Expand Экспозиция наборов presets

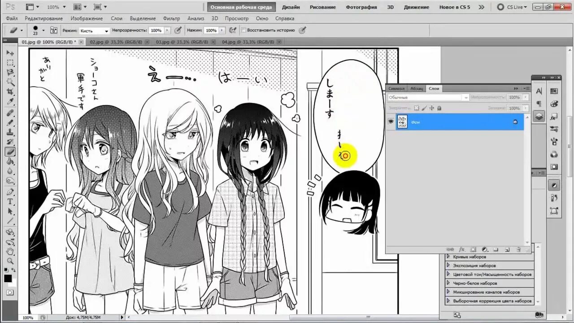click(x=448, y=265)
